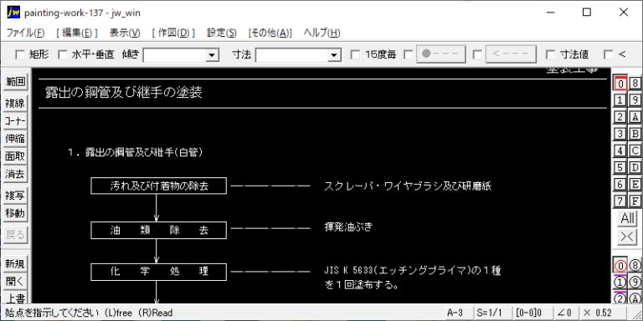The image size is (643, 321).
Task: Select circled layer group 0
Action: [x=620, y=266]
